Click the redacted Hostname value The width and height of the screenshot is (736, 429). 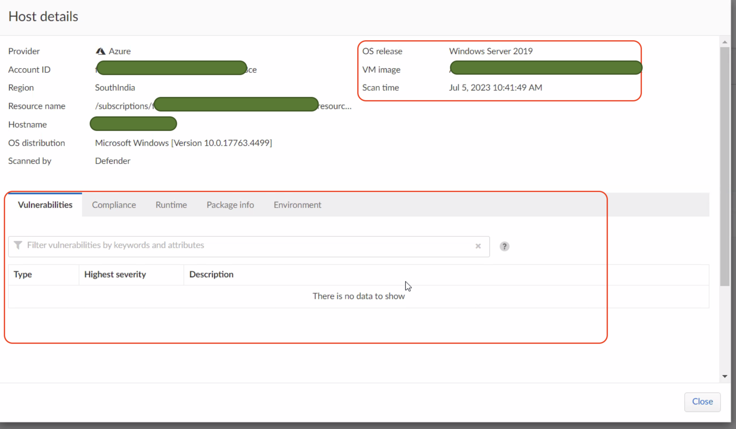tap(133, 124)
